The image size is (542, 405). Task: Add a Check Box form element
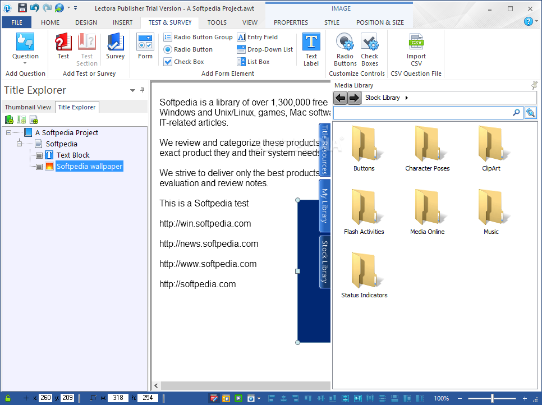click(x=184, y=62)
